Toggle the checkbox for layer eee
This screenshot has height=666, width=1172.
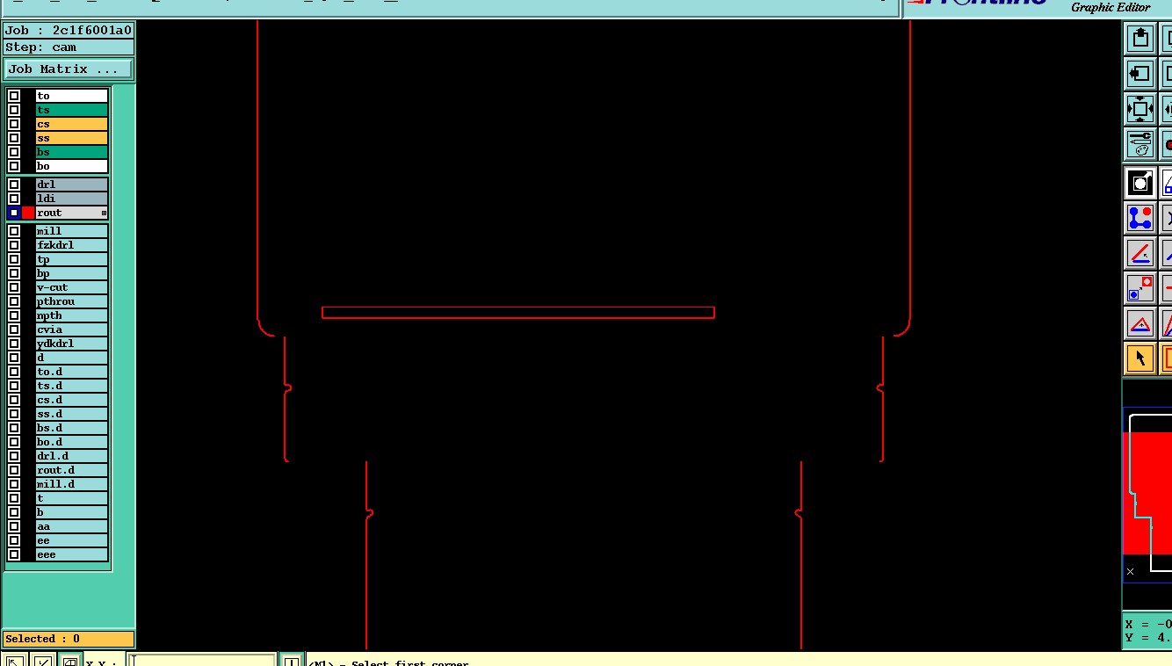(14, 554)
